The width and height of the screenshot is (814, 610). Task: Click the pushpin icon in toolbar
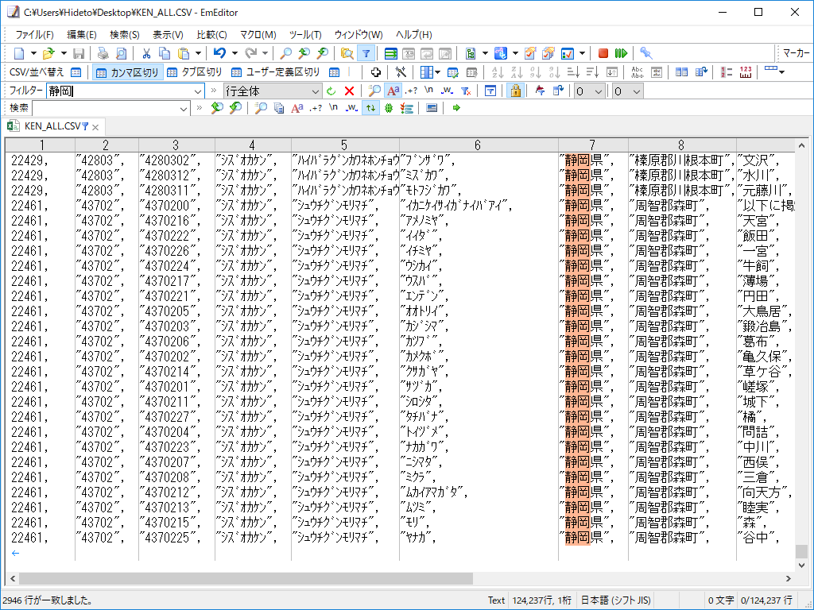(645, 53)
